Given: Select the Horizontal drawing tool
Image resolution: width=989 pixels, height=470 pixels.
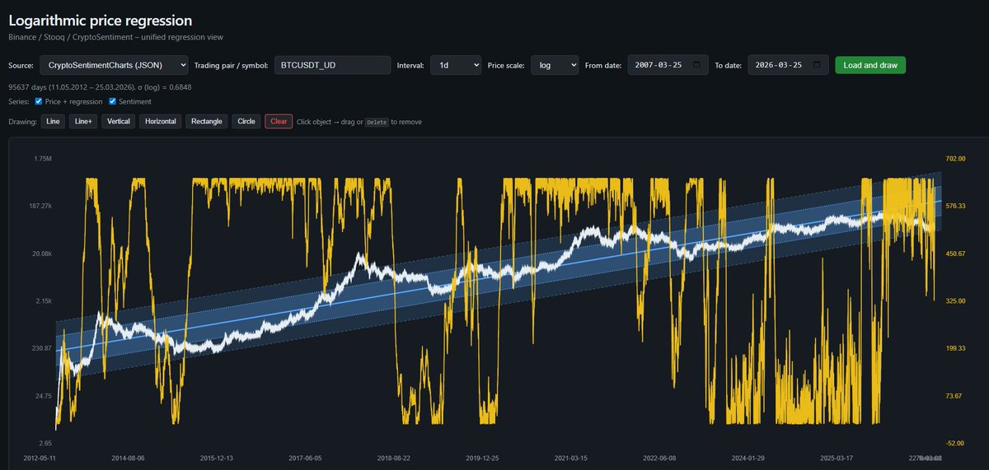Looking at the screenshot, I should click(x=161, y=121).
